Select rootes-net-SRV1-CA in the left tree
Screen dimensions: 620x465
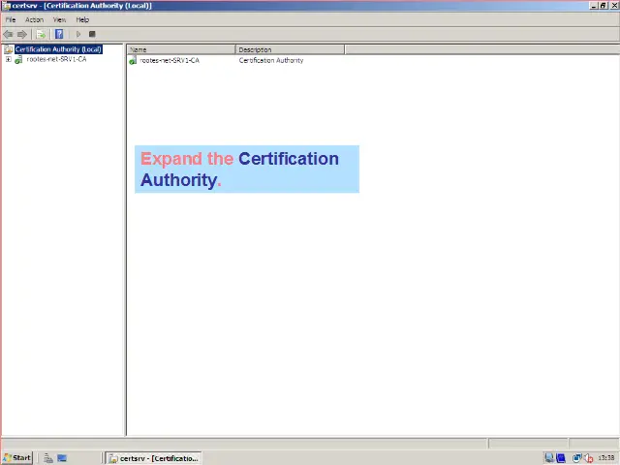(55, 59)
